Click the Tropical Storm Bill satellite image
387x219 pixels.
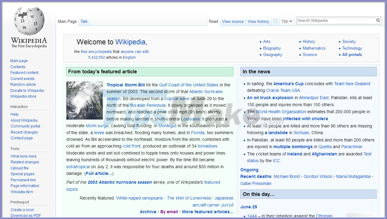[x=85, y=100]
